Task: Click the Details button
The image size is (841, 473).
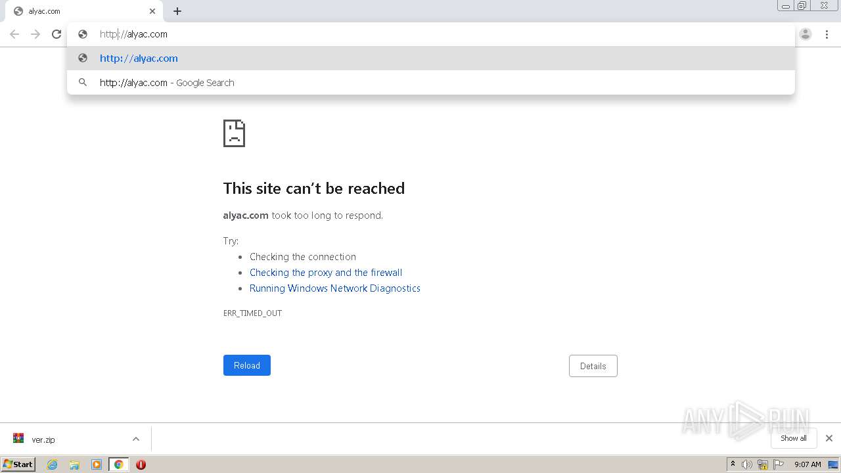Action: (x=593, y=366)
